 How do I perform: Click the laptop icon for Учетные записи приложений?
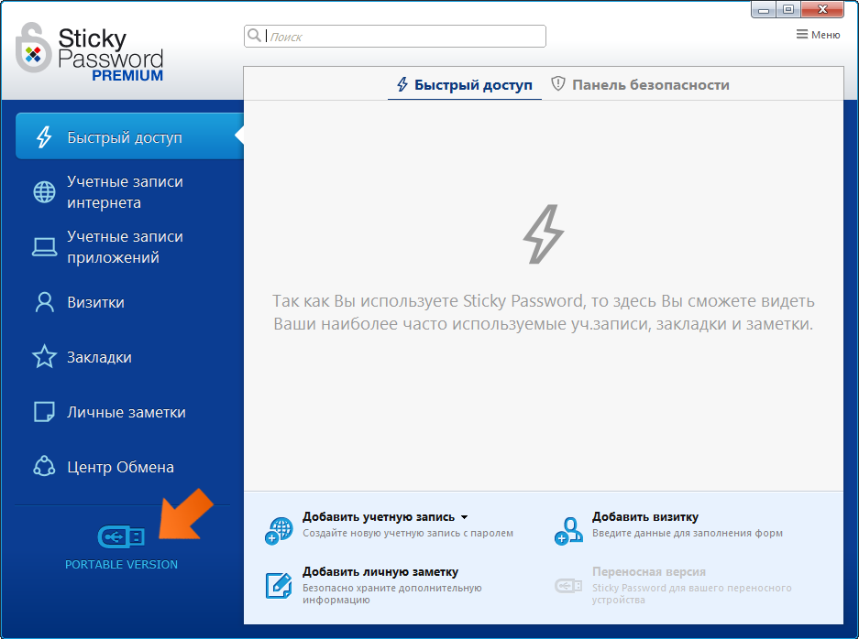click(44, 247)
